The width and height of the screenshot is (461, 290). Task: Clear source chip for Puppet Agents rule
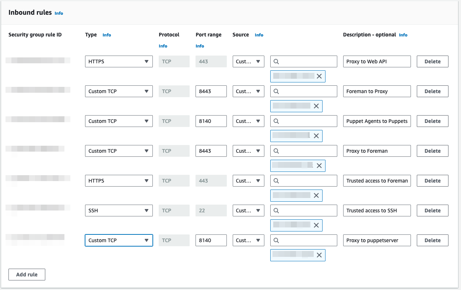click(316, 136)
